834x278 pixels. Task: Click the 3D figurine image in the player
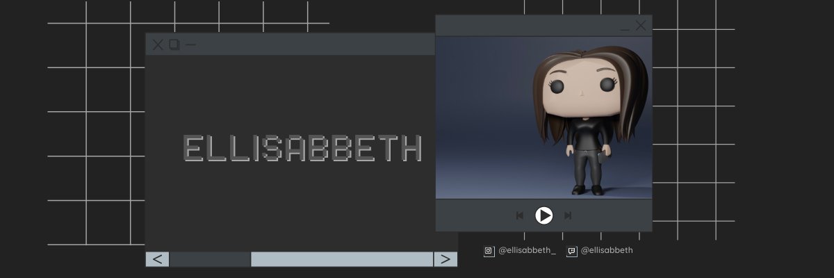pyautogui.click(x=544, y=117)
